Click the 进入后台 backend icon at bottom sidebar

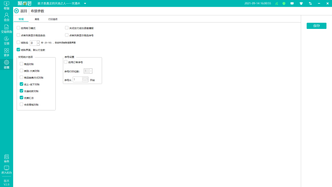tap(6, 170)
